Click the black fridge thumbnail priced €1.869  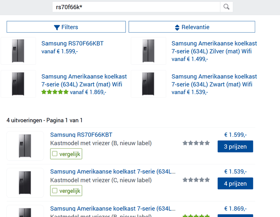(x=18, y=84)
